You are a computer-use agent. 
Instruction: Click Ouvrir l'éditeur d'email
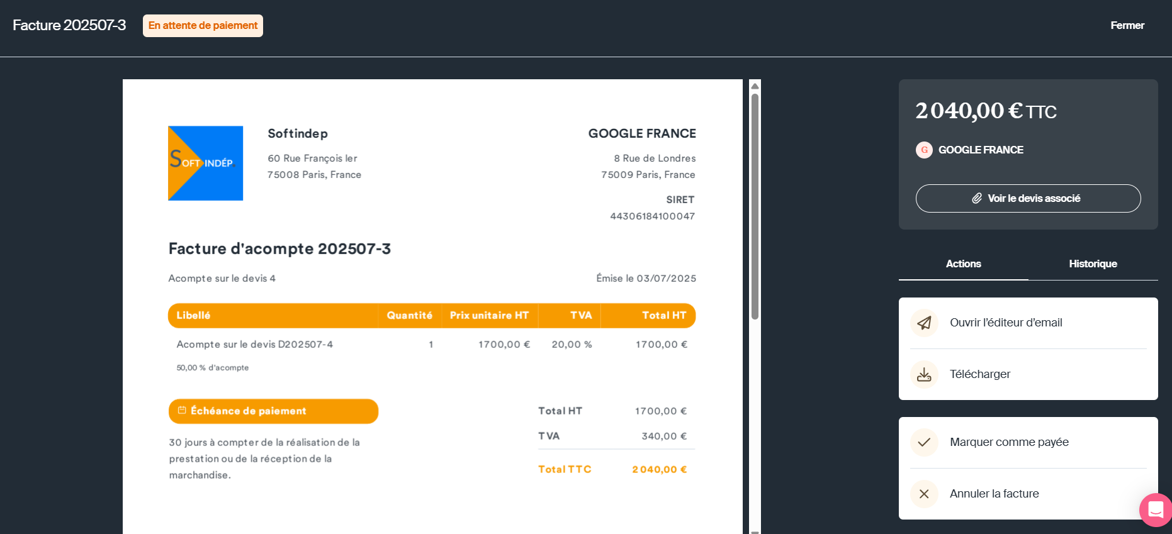click(1006, 323)
